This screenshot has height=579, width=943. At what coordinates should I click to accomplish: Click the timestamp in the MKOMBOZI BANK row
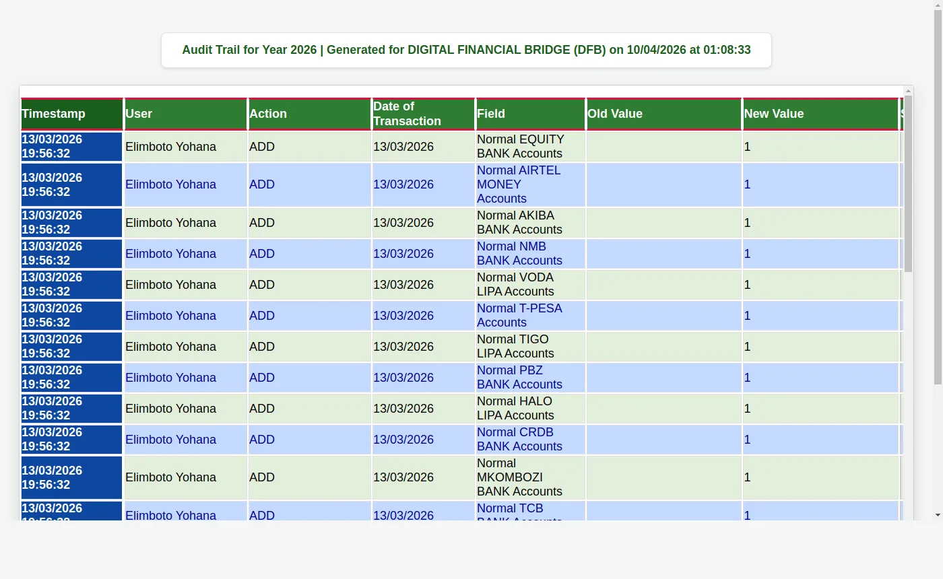72,477
